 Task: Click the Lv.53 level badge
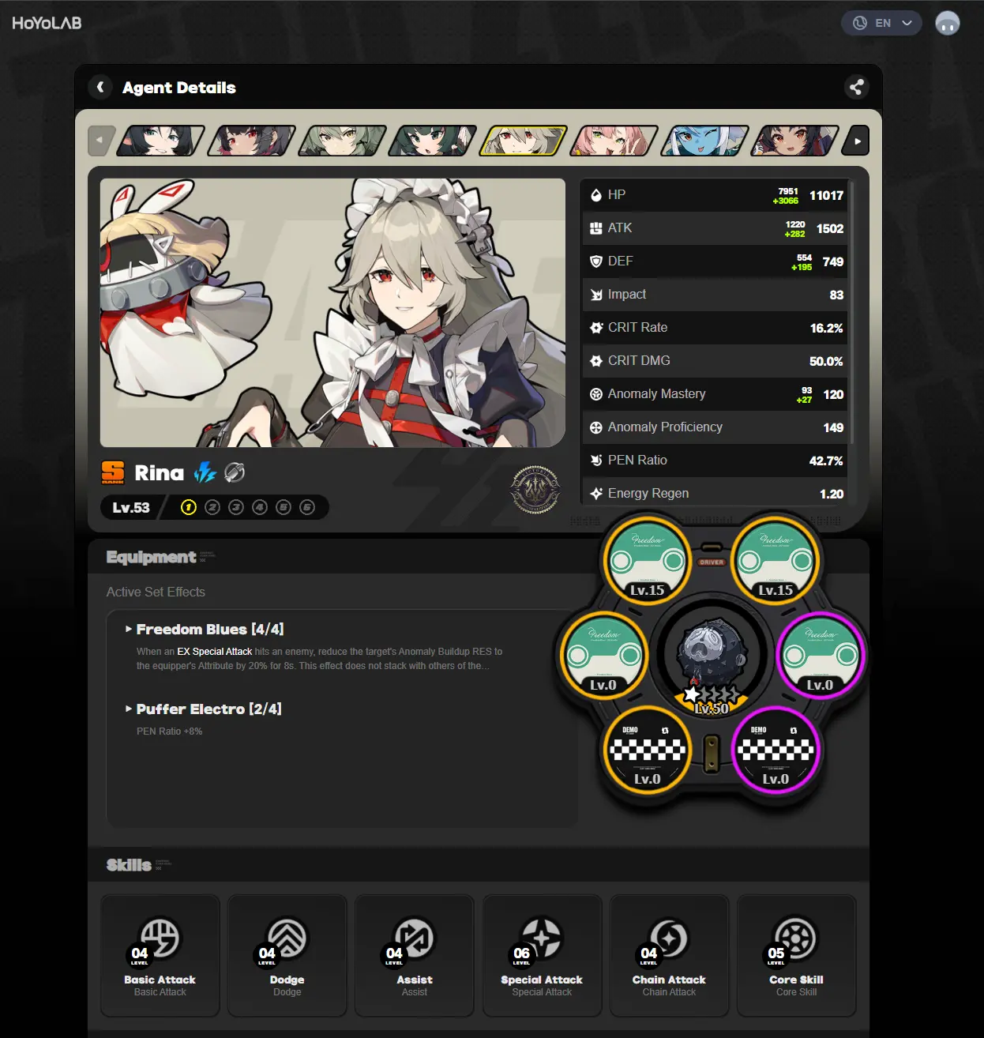(x=131, y=507)
